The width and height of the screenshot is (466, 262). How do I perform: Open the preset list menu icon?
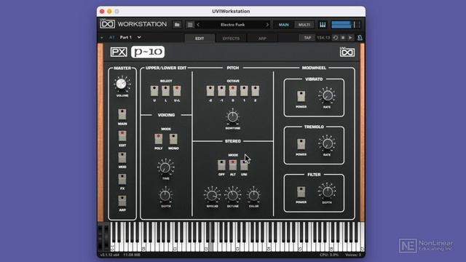tap(190, 25)
